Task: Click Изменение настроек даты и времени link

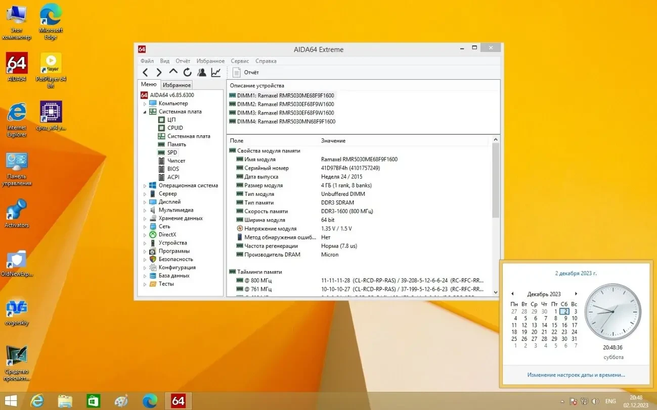Action: pyautogui.click(x=576, y=375)
